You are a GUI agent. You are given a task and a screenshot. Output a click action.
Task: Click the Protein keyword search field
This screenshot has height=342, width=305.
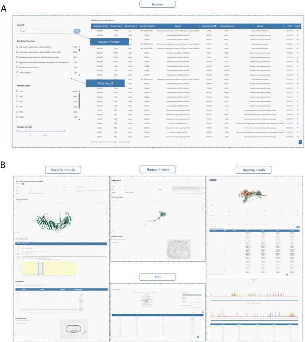tap(45, 31)
